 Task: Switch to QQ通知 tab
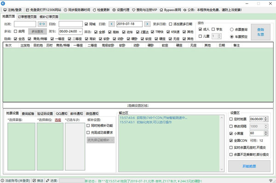tap(62, 114)
